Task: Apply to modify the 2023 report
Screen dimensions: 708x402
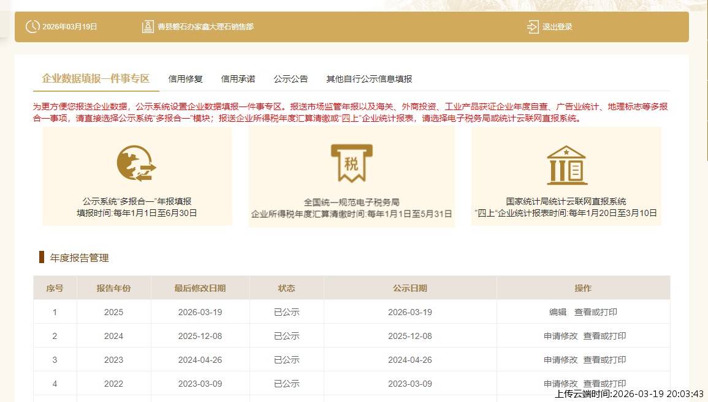Action: tap(560, 360)
